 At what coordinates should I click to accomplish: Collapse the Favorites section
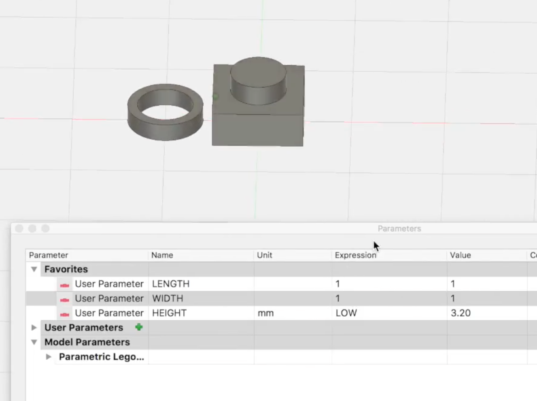34,269
